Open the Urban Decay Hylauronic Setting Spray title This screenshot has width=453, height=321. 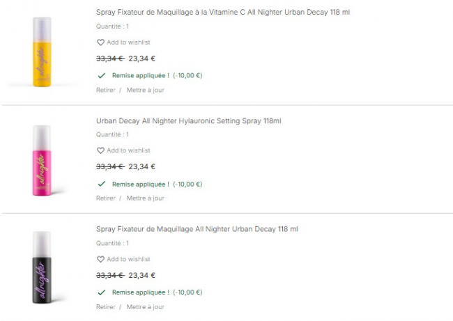click(188, 121)
